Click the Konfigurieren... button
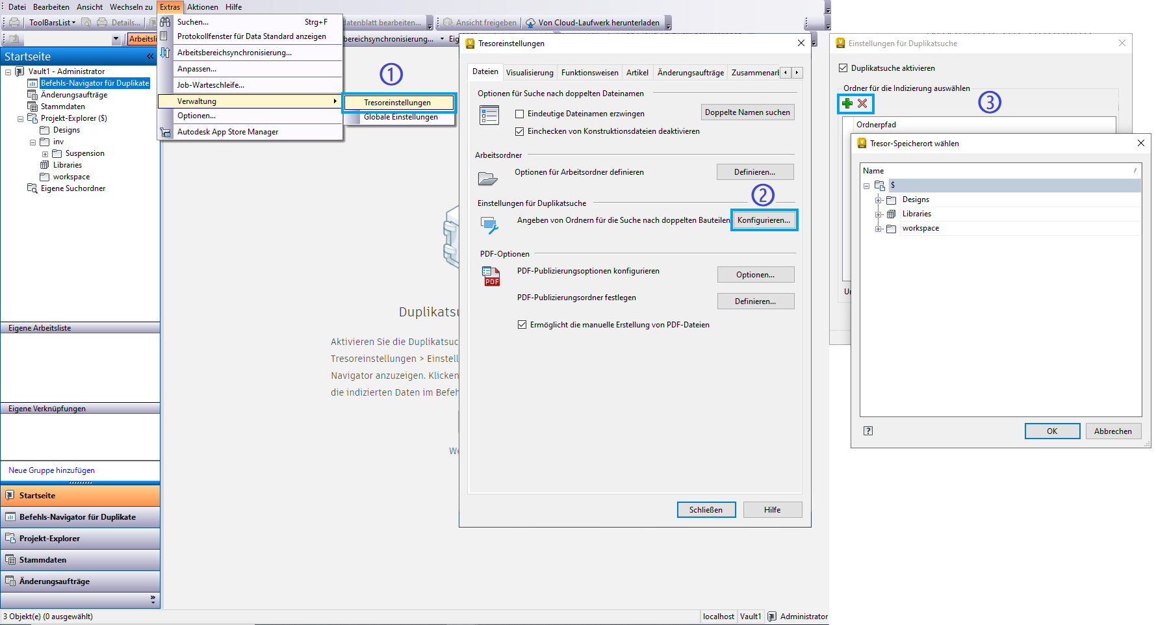This screenshot has width=1156, height=625. point(764,220)
